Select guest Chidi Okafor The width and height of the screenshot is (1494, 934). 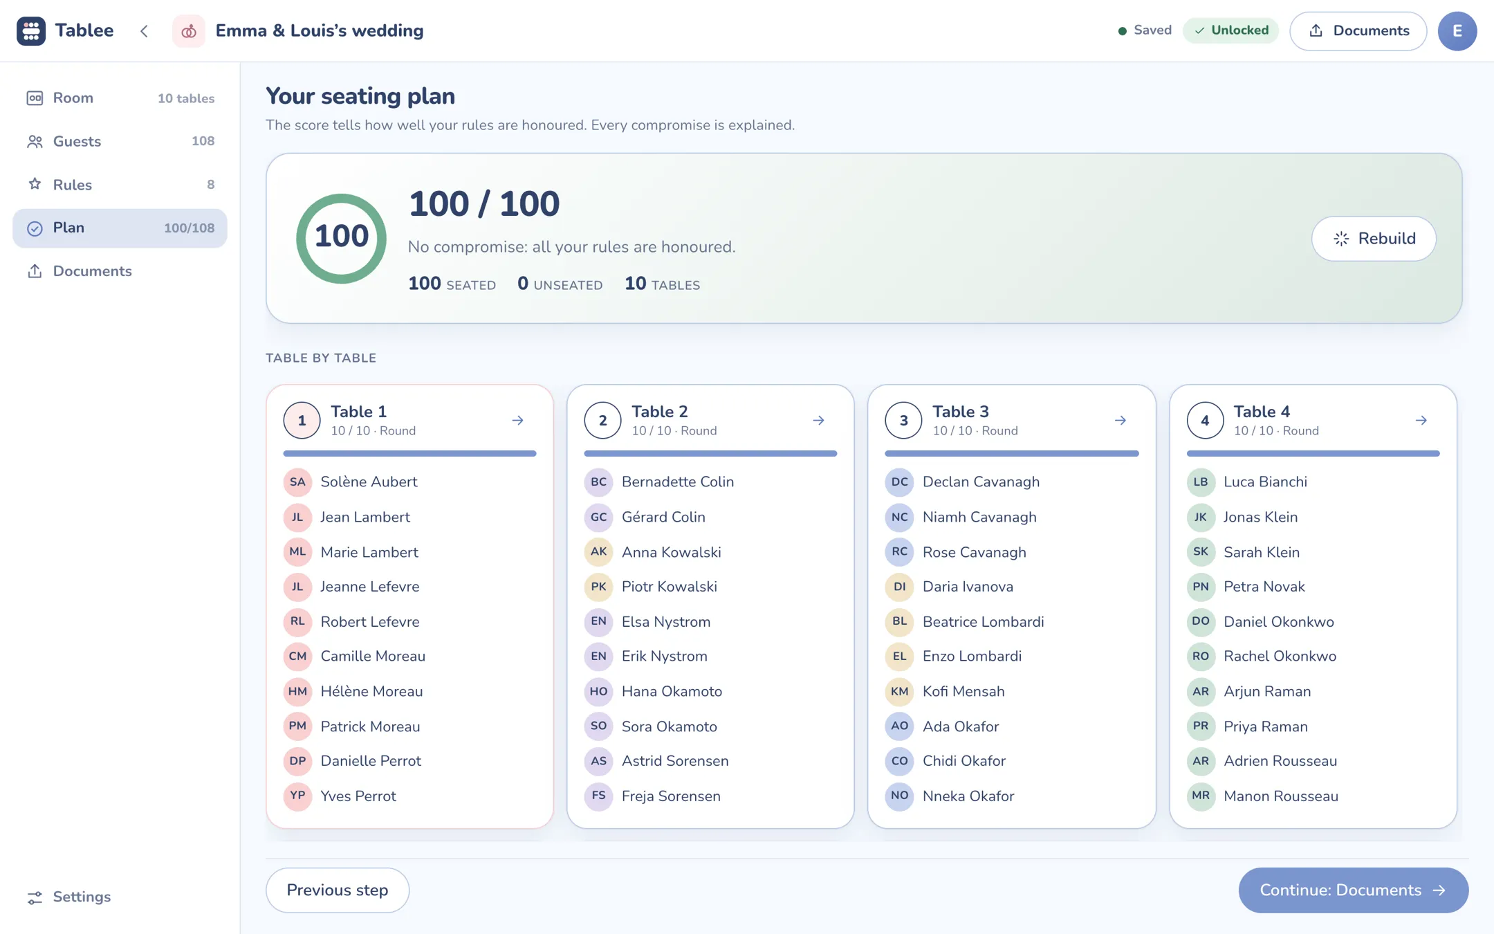(x=1011, y=761)
